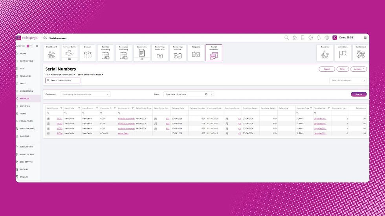Clear the New Serial item selection
This screenshot has height=216, width=385.
click(x=206, y=94)
